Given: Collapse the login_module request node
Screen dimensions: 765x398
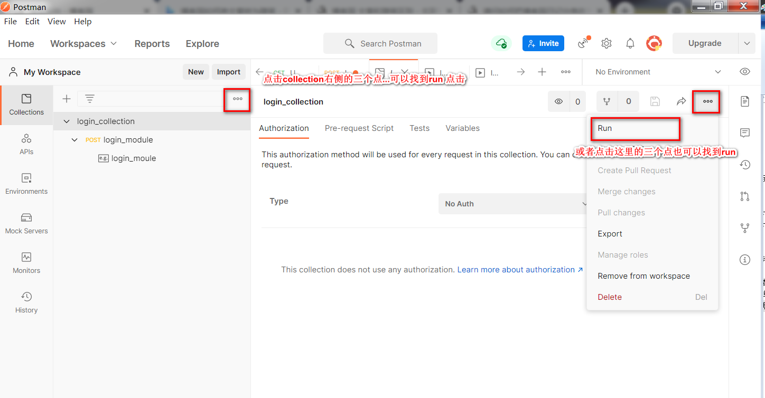Looking at the screenshot, I should (x=74, y=140).
